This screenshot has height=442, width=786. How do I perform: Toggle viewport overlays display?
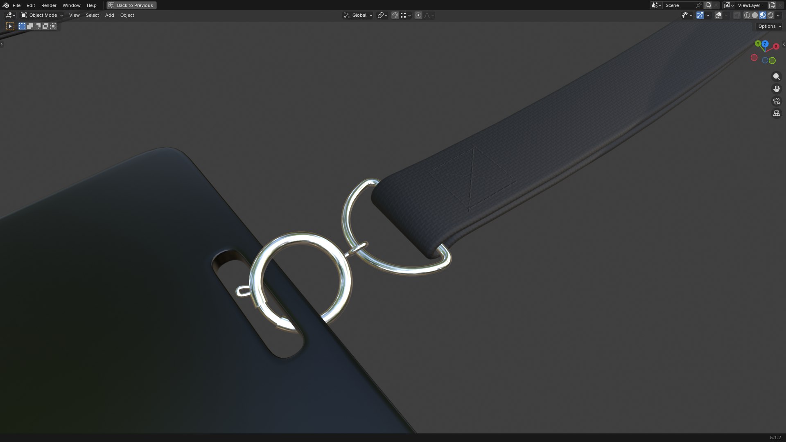pyautogui.click(x=718, y=15)
